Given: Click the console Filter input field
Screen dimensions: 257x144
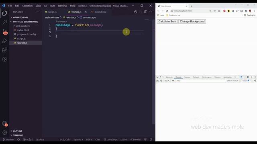Looking at the screenshot, I should (200, 81).
